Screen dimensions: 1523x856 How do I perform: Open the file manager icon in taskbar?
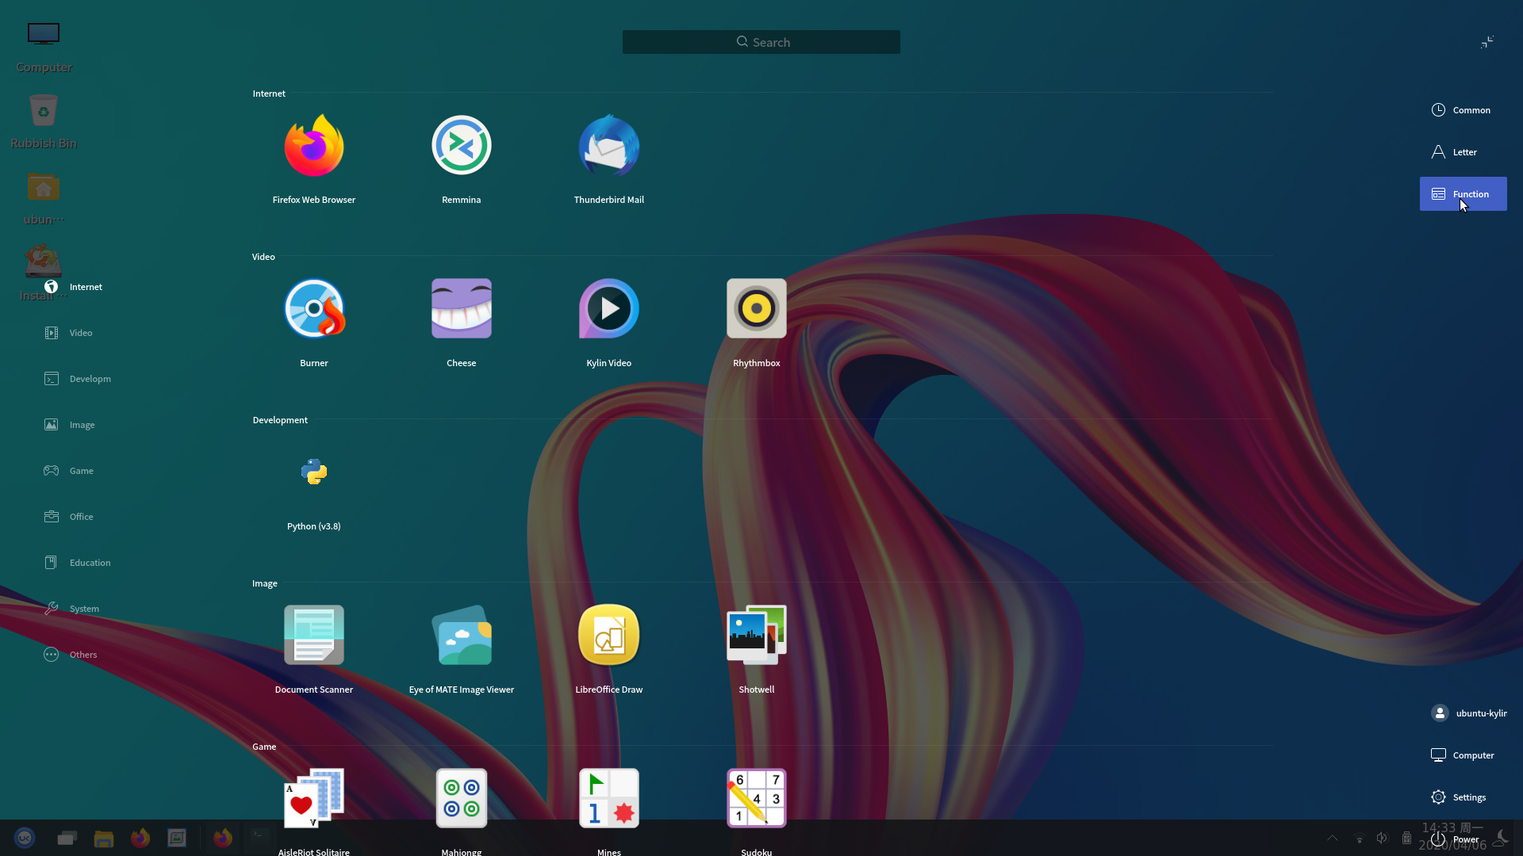[x=104, y=838]
